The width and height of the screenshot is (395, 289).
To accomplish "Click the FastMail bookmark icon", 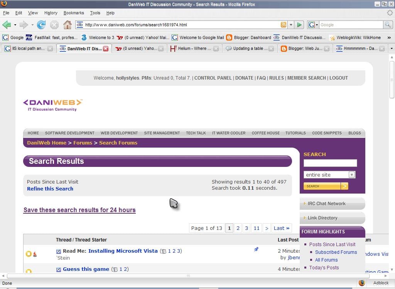I will pyautogui.click(x=29, y=37).
